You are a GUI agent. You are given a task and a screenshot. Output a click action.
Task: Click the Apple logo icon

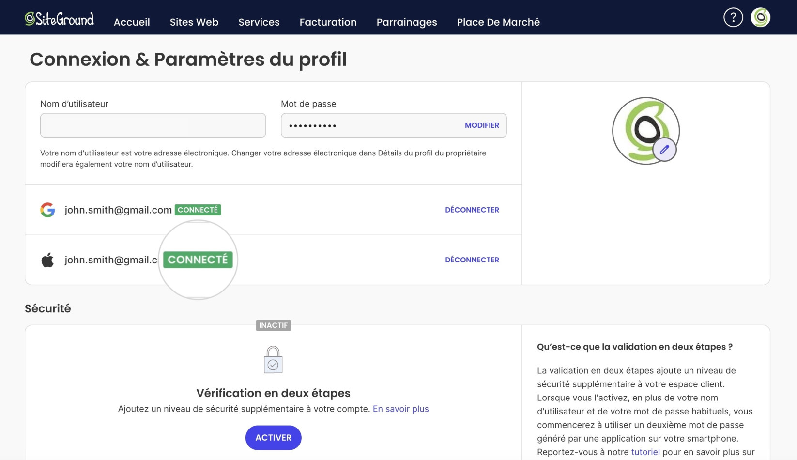click(x=47, y=260)
